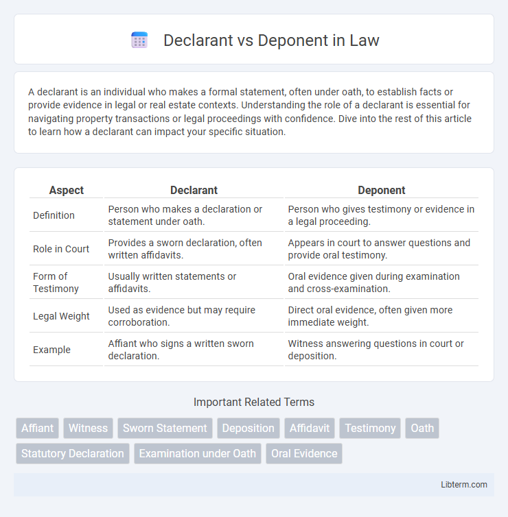The height and width of the screenshot is (517, 508).
Task: Click the 'Declarant vs Deponent in Law' heading
Action: [271, 40]
